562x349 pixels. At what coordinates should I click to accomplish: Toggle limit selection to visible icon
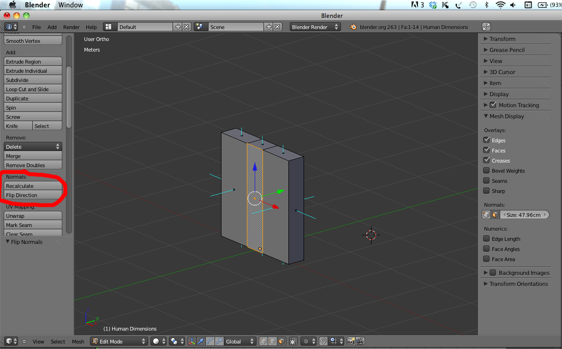click(293, 341)
